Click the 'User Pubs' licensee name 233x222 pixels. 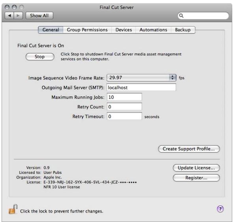click(53, 173)
